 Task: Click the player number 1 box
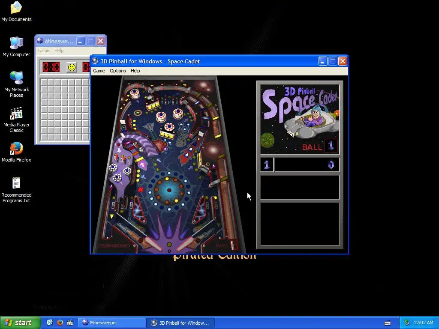[267, 165]
